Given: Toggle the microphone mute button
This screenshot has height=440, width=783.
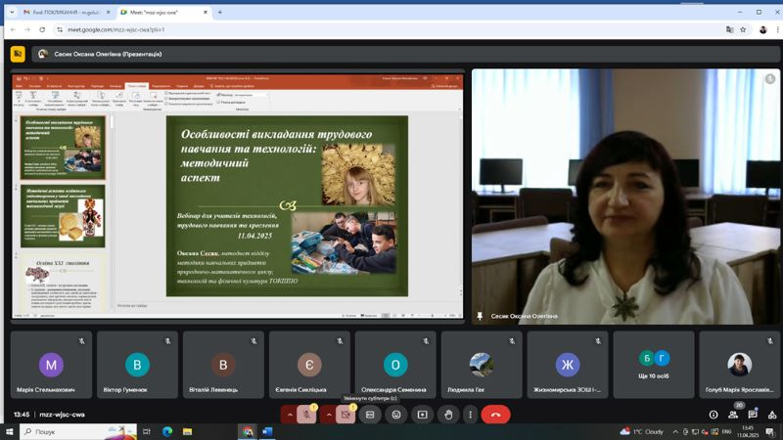Looking at the screenshot, I should tap(306, 415).
